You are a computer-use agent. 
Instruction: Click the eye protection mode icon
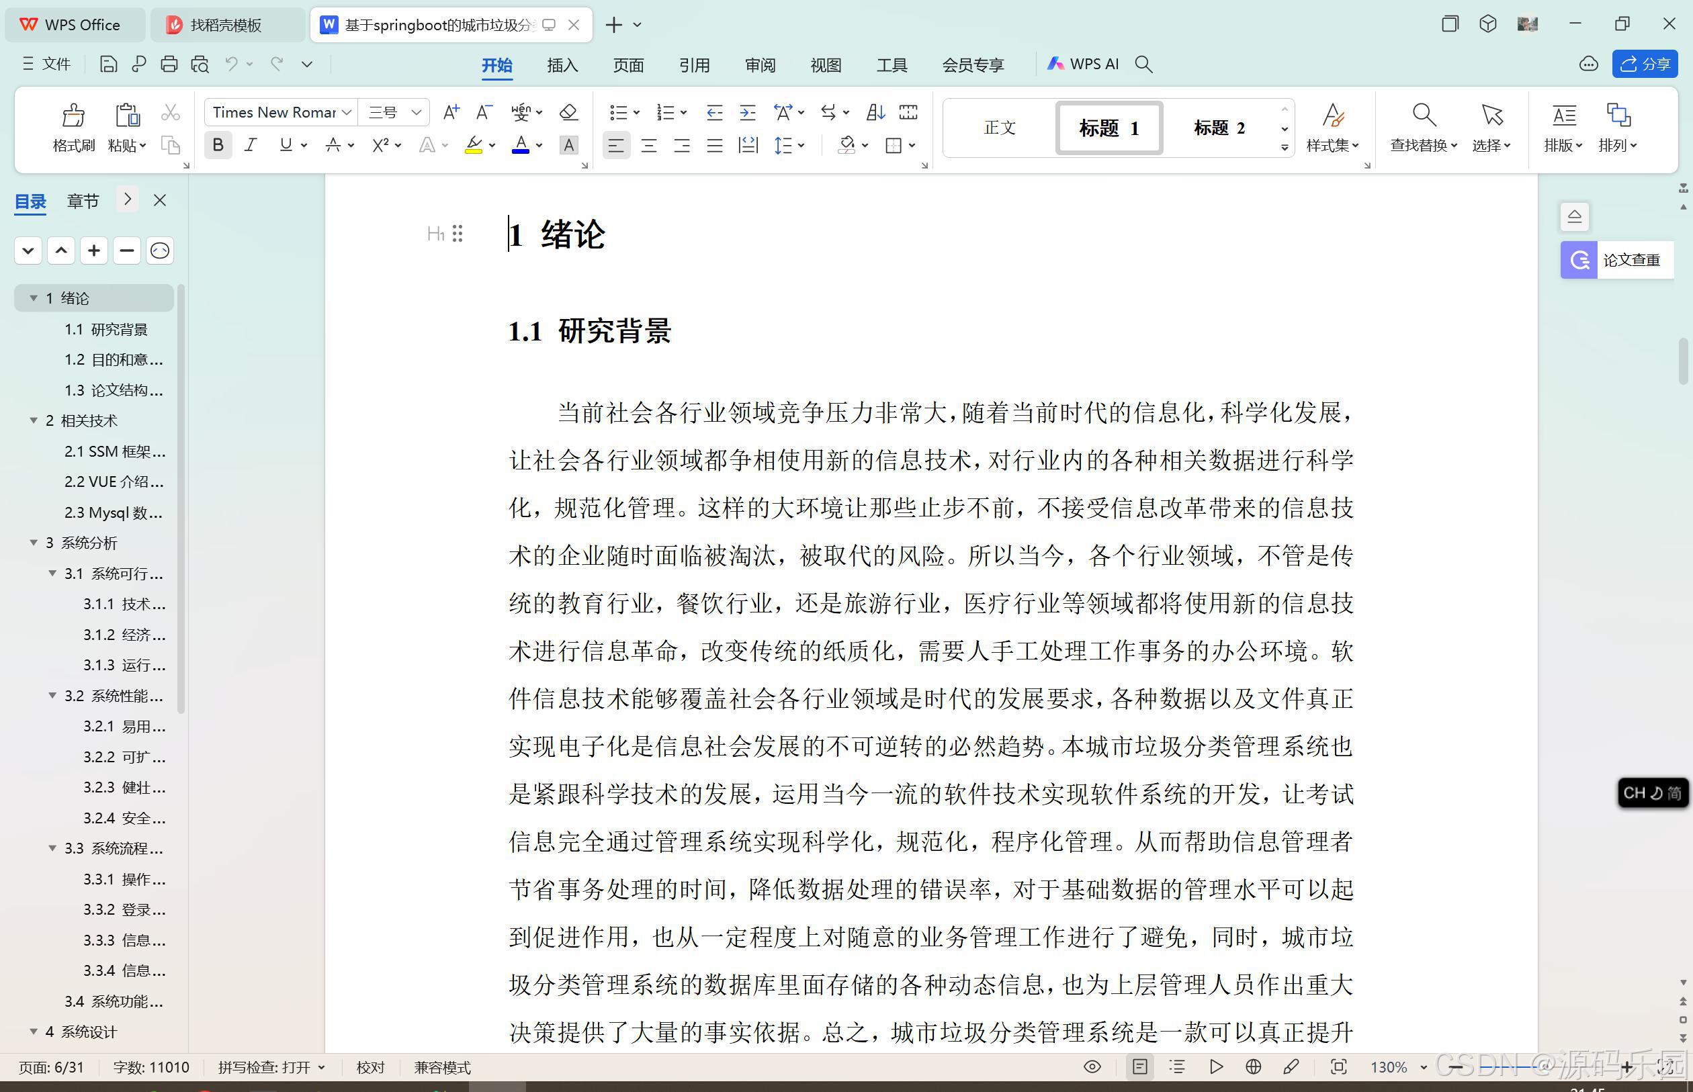tap(1092, 1066)
